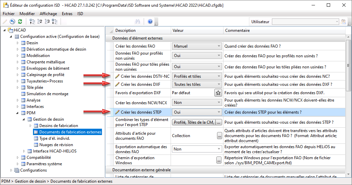Collapse the PDM tree node
Viewport: 352px width, 185px height.
tap(17, 113)
